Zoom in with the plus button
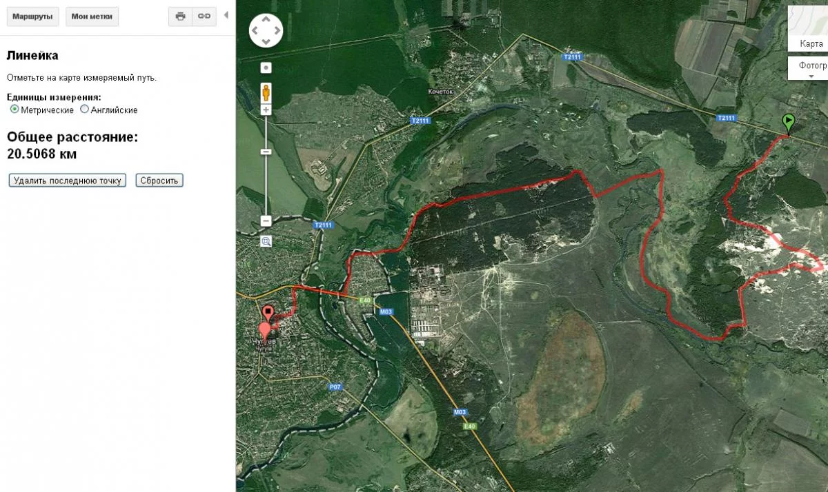This screenshot has width=828, height=492. pyautogui.click(x=266, y=110)
